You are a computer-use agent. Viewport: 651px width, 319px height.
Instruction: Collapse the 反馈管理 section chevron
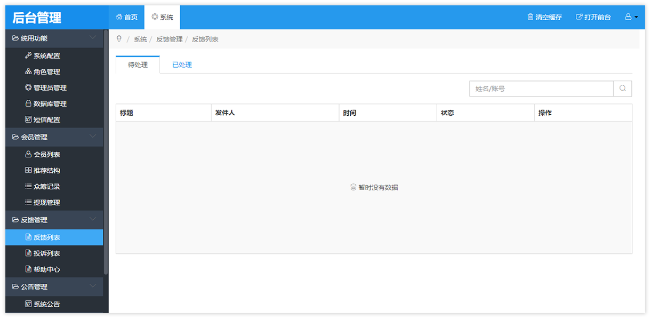coord(93,219)
